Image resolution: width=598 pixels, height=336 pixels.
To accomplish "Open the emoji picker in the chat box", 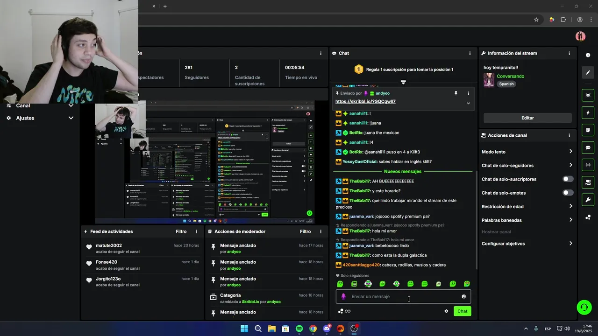I will pyautogui.click(x=463, y=296).
